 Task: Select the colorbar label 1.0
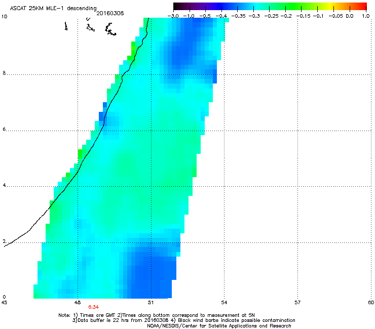coord(366,16)
